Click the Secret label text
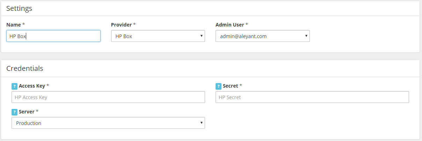Viewport: 422px width, 141px height. [x=231, y=86]
